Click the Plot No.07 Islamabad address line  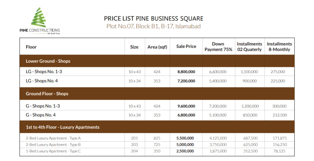[153, 26]
